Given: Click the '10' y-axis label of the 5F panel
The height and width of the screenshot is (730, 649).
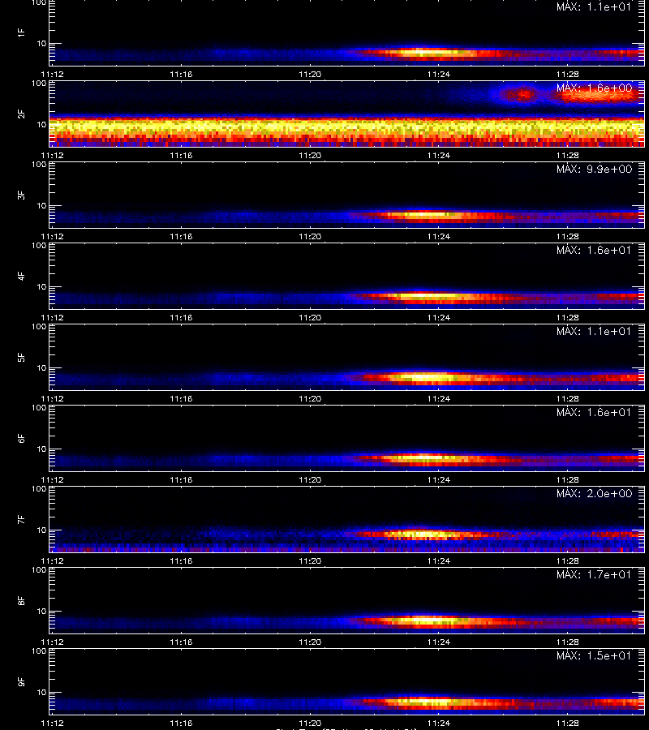Looking at the screenshot, I should coord(41,367).
